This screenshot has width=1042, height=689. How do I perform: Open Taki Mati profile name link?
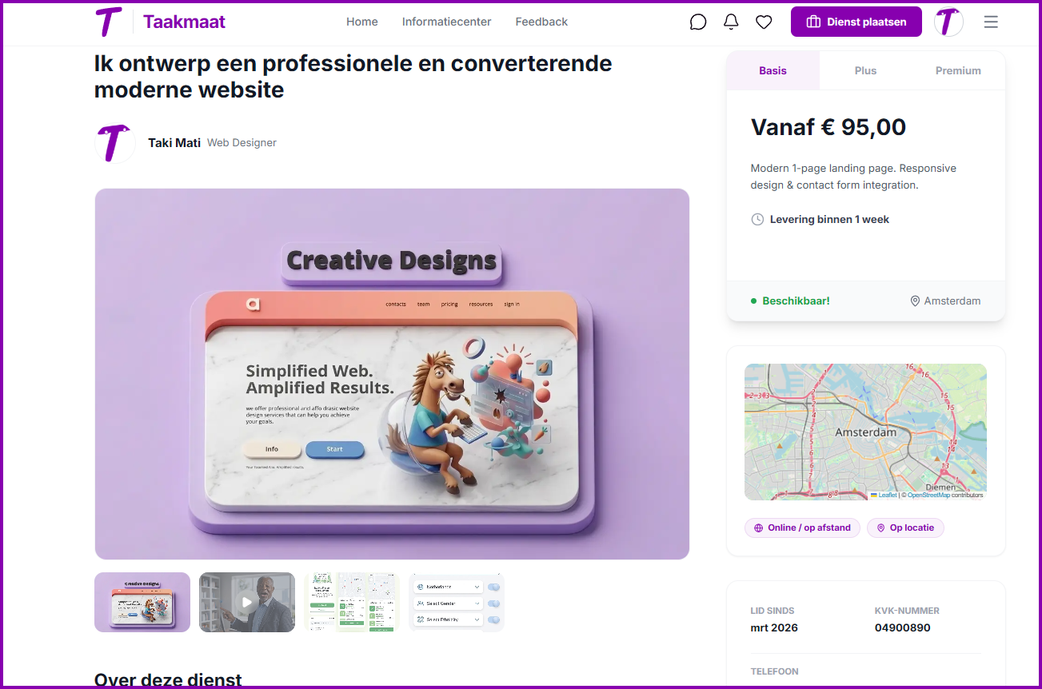coord(174,143)
